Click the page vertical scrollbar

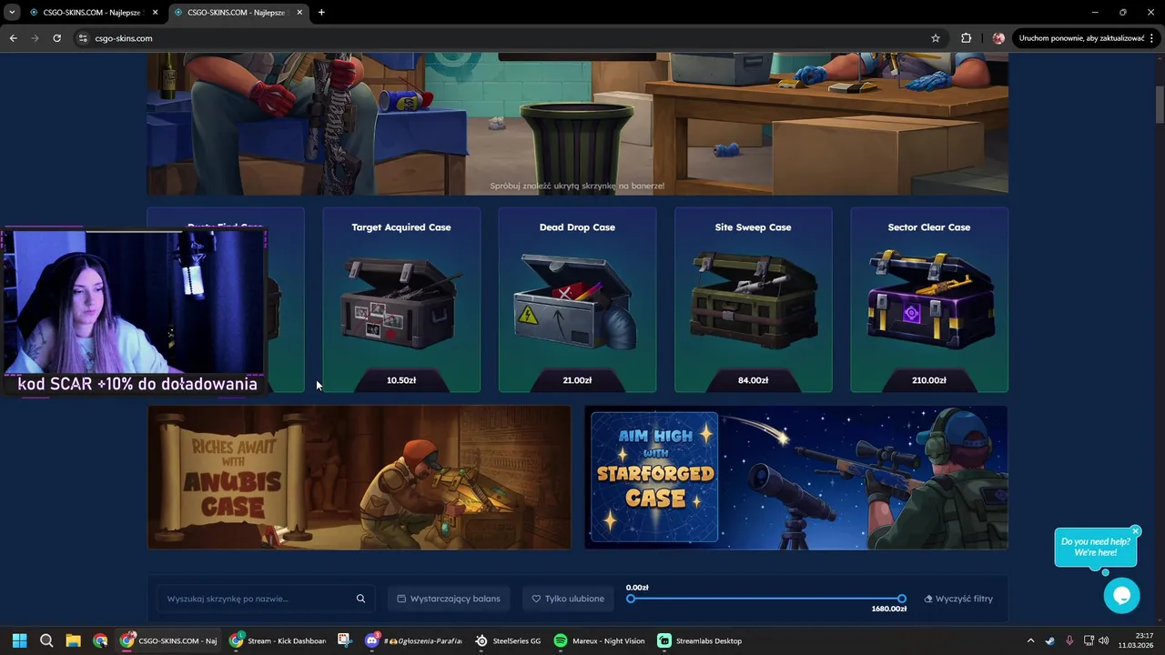tap(1160, 105)
